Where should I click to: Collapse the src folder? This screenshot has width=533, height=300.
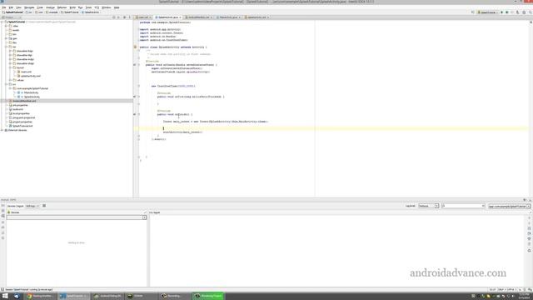tap(7, 84)
